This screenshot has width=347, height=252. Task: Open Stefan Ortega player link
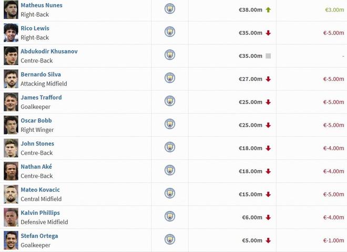(x=39, y=236)
